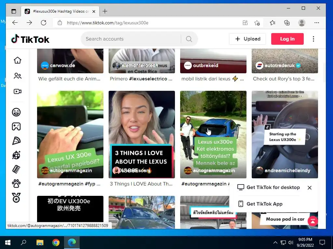Click the browser forward arrow
The width and height of the screenshot is (333, 249).
coord(29,23)
